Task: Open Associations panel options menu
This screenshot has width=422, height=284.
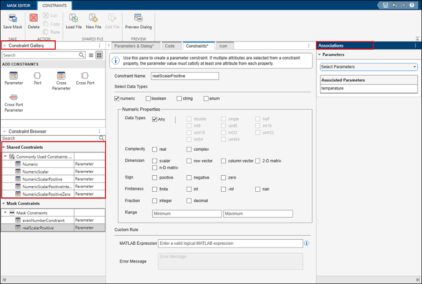Action: (x=415, y=45)
